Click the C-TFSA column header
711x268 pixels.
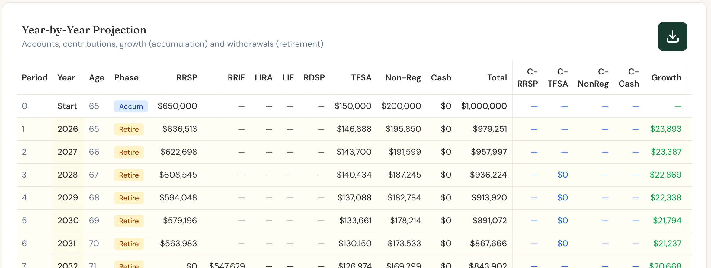558,78
